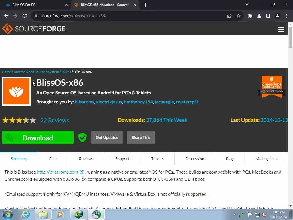Image resolution: width=293 pixels, height=220 pixels.
Task: Open the electrikjesus author link
Action: pyautogui.click(x=109, y=102)
